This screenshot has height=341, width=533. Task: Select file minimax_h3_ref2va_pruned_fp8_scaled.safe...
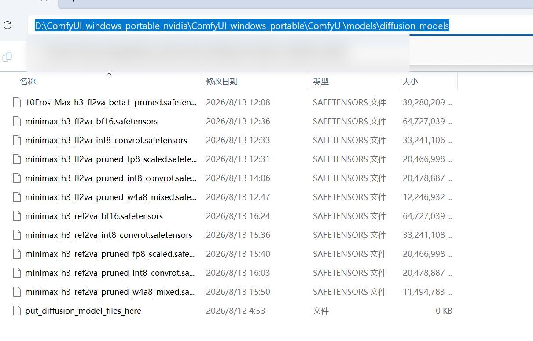(110, 254)
